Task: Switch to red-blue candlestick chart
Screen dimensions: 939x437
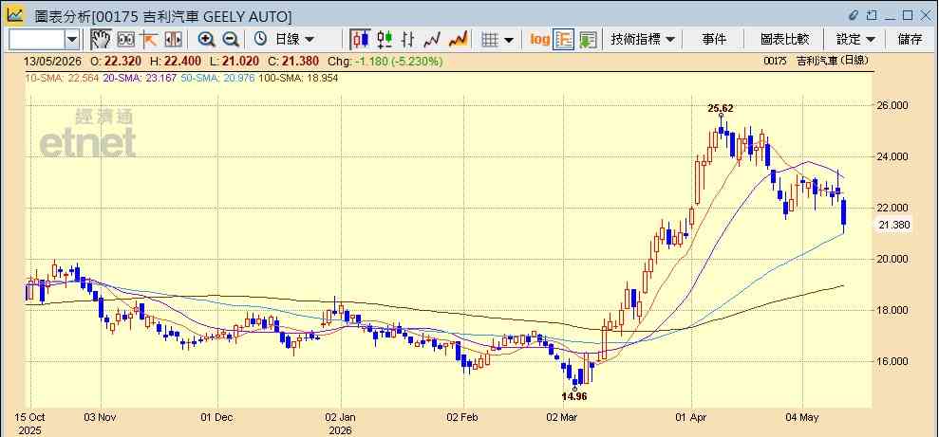Action: click(x=361, y=40)
